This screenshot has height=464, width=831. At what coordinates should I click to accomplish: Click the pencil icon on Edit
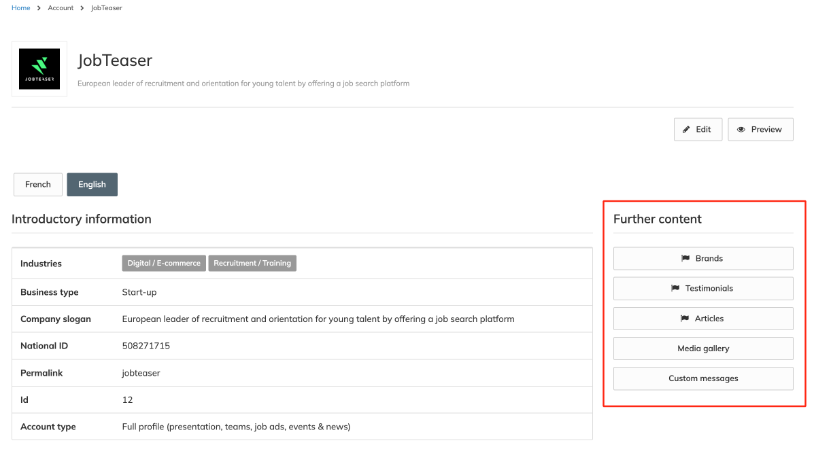click(x=687, y=130)
